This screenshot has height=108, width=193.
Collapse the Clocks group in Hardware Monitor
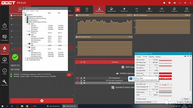(27, 24)
